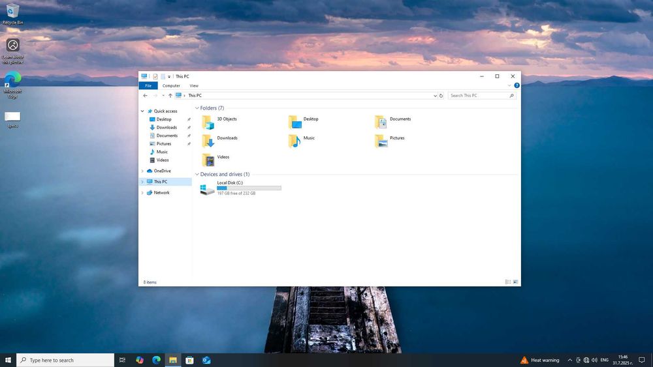This screenshot has width=653, height=367.
Task: Switch to large thumbnails view layout icon
Action: (x=516, y=282)
